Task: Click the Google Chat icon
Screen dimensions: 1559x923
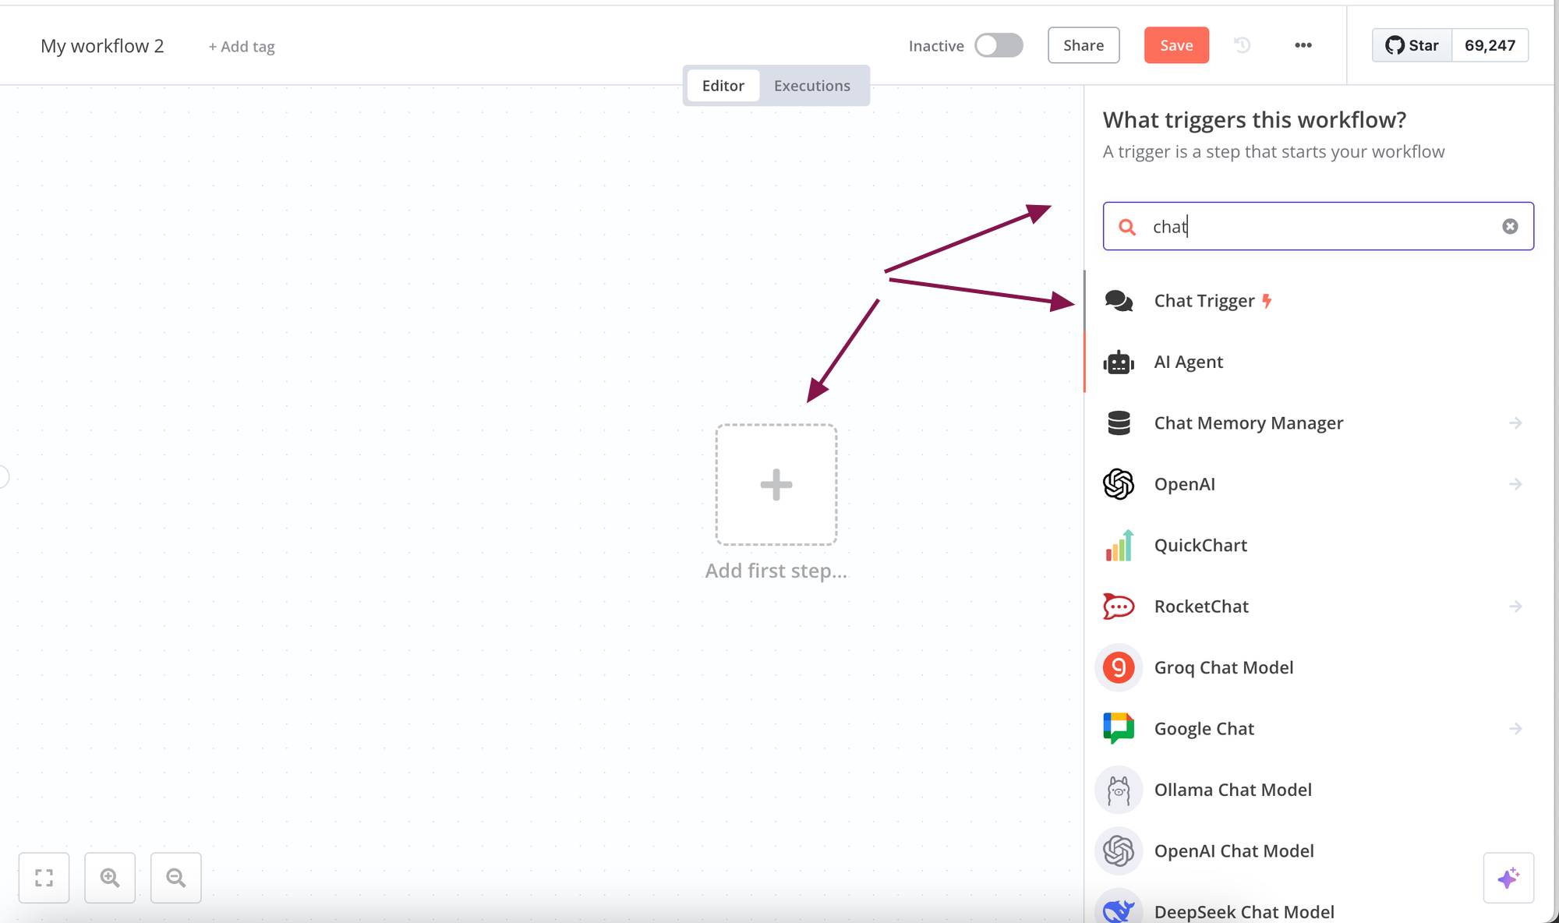Action: pos(1119,729)
